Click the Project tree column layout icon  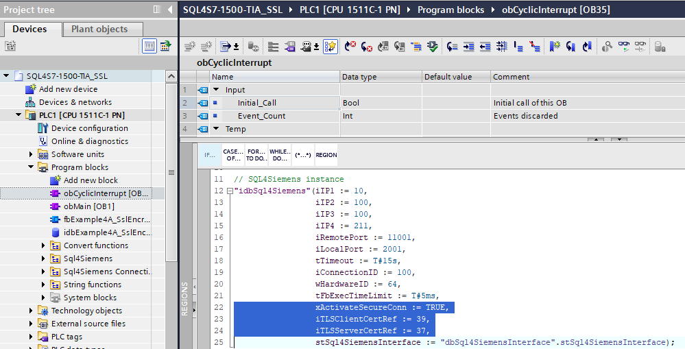tap(157, 9)
